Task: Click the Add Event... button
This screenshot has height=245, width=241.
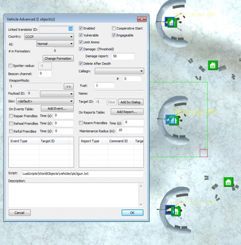Action: coord(57,108)
